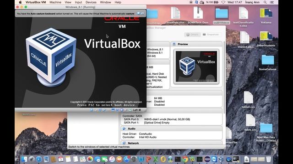Screen dimensions: 293x164
Task: Open Launchpad from the Dock
Action: pyautogui.click(x=32, y=159)
